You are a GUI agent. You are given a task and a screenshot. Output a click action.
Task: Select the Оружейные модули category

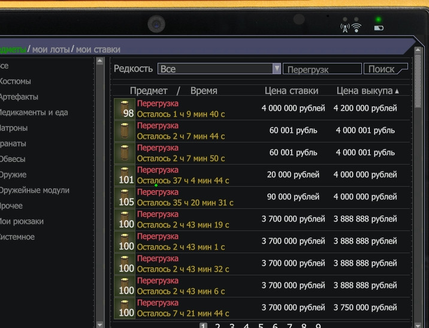tap(34, 190)
